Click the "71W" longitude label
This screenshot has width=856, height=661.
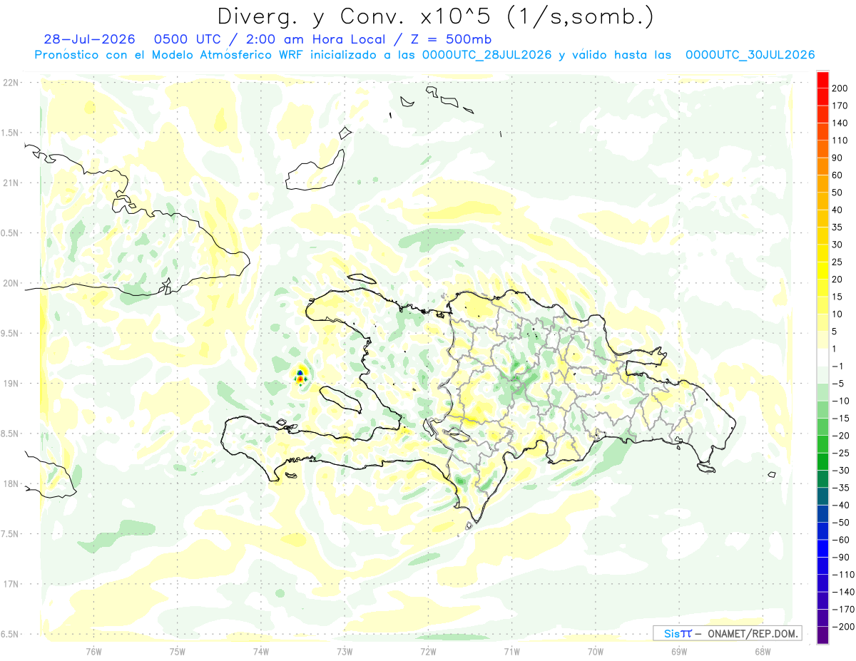point(511,651)
